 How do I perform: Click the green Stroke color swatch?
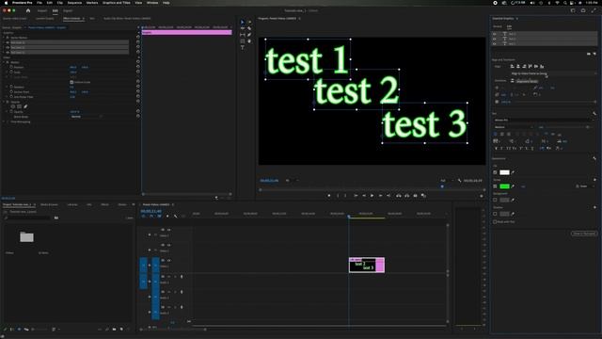pyautogui.click(x=504, y=186)
